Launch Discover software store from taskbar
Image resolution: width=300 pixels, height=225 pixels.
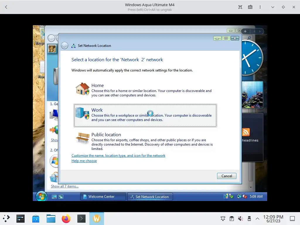tap(36, 219)
